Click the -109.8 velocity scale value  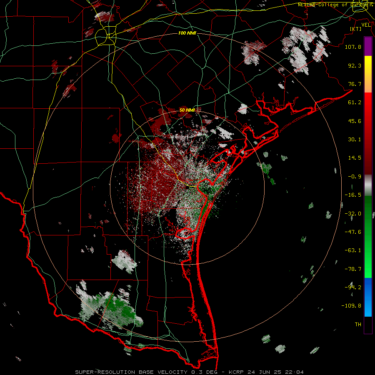pyautogui.click(x=351, y=306)
